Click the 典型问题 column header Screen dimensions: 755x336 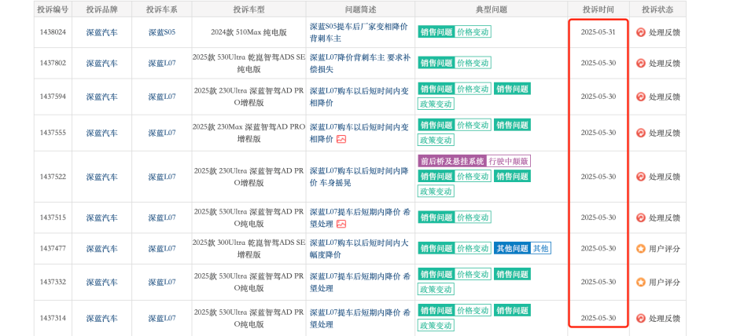point(492,9)
